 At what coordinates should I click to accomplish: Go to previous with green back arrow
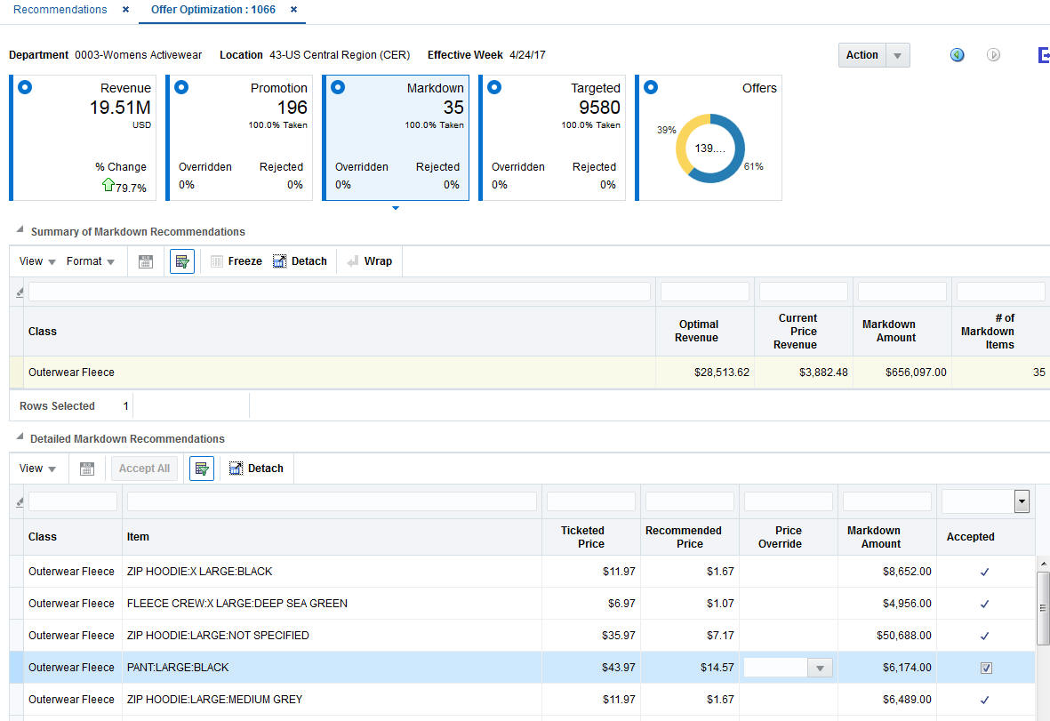(957, 55)
